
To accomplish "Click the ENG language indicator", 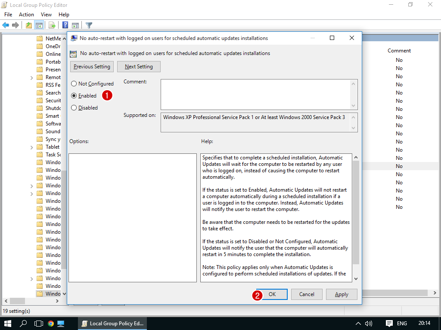I will 402,324.
